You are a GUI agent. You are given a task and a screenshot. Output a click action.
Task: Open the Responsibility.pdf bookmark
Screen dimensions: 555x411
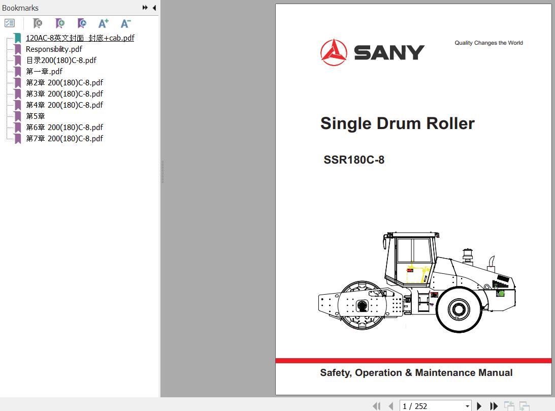click(54, 49)
